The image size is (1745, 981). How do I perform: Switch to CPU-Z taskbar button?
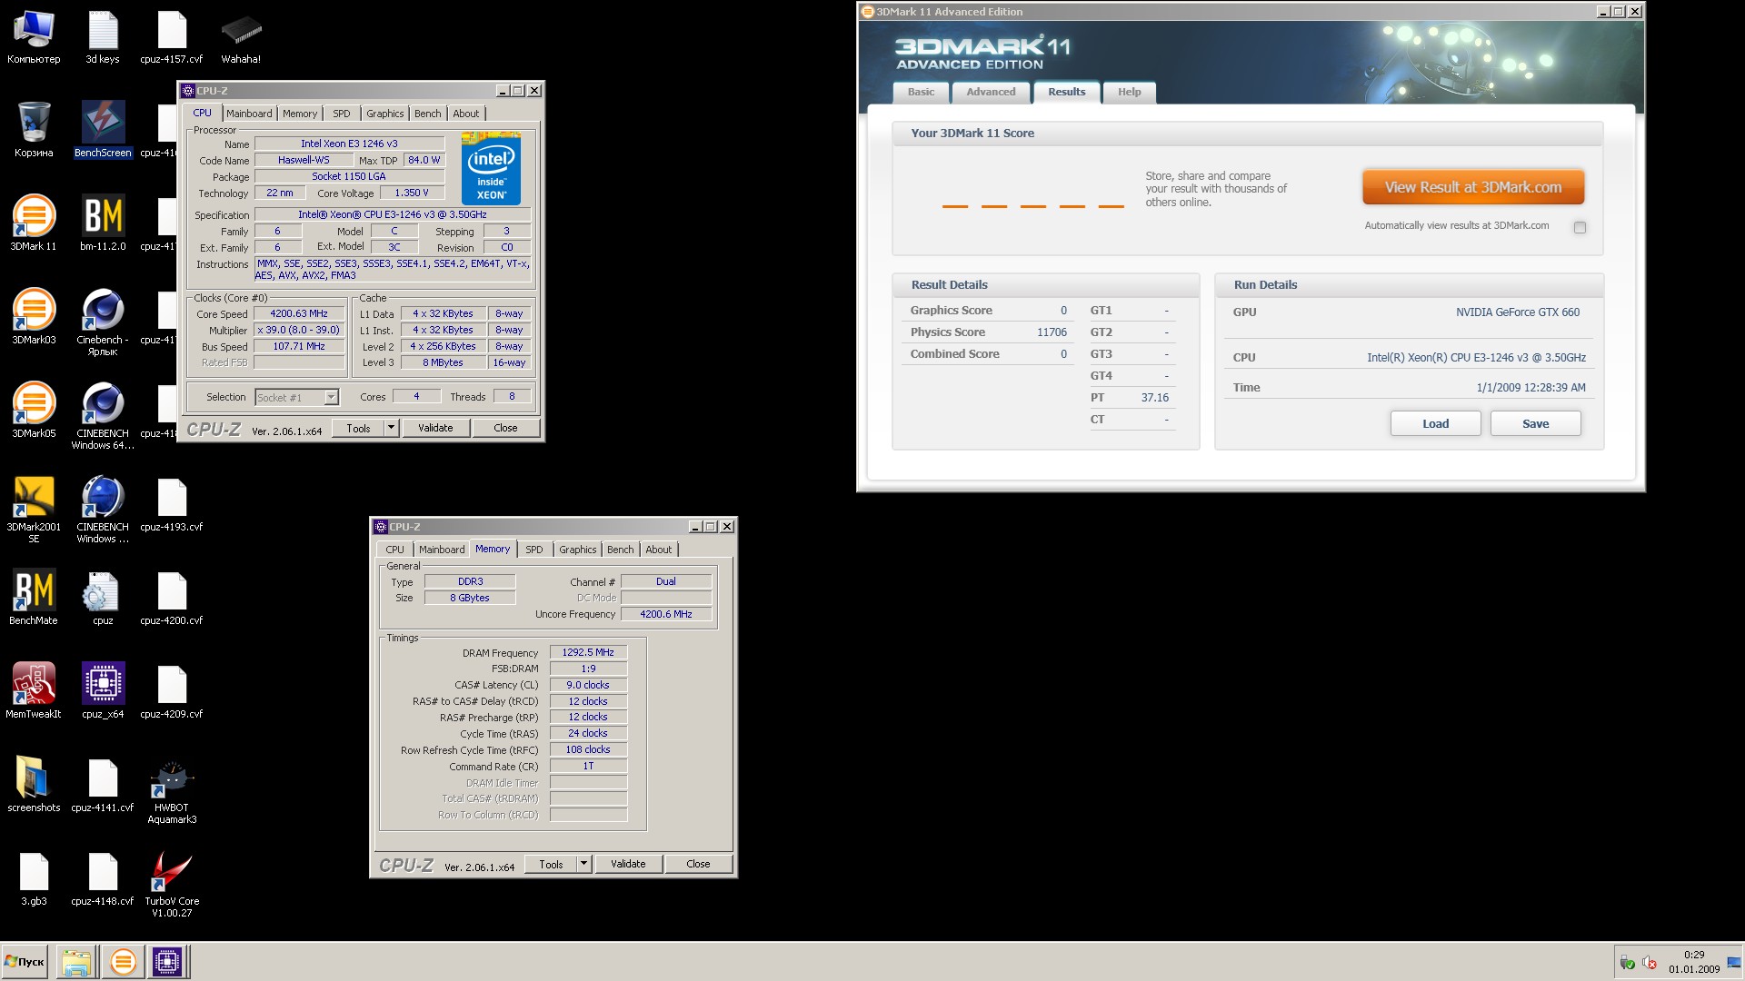pos(167,961)
